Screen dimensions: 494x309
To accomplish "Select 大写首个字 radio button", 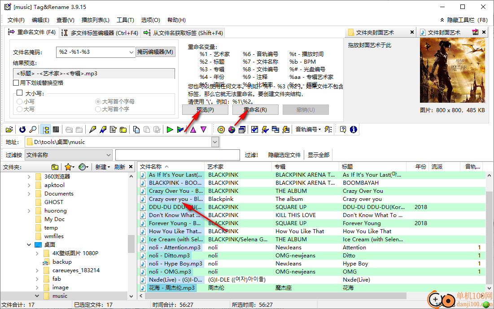I will (98, 109).
